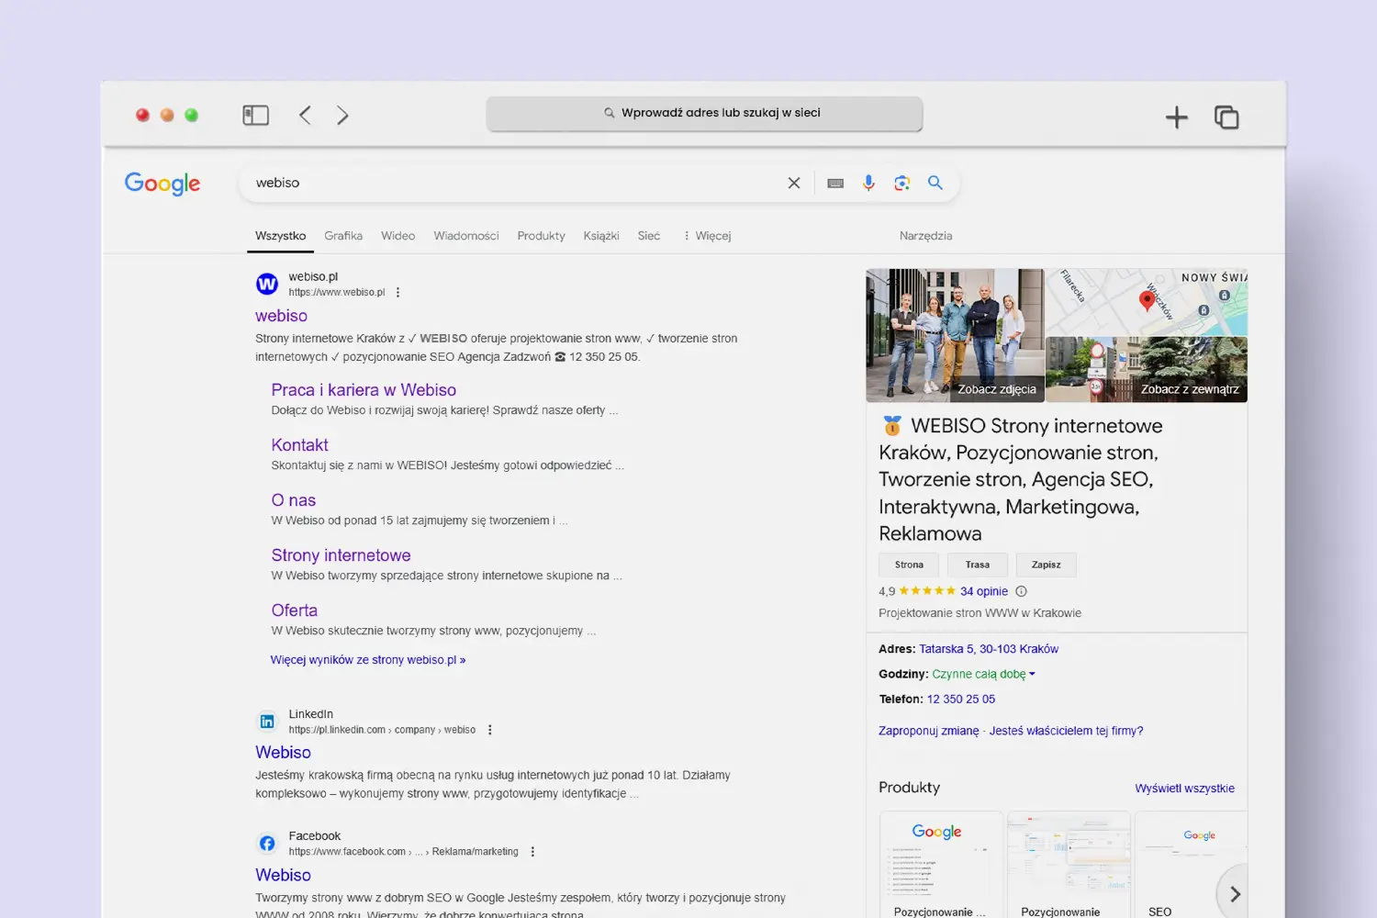The image size is (1377, 918).
Task: Open the Wiadomości tab
Action: [x=466, y=236]
